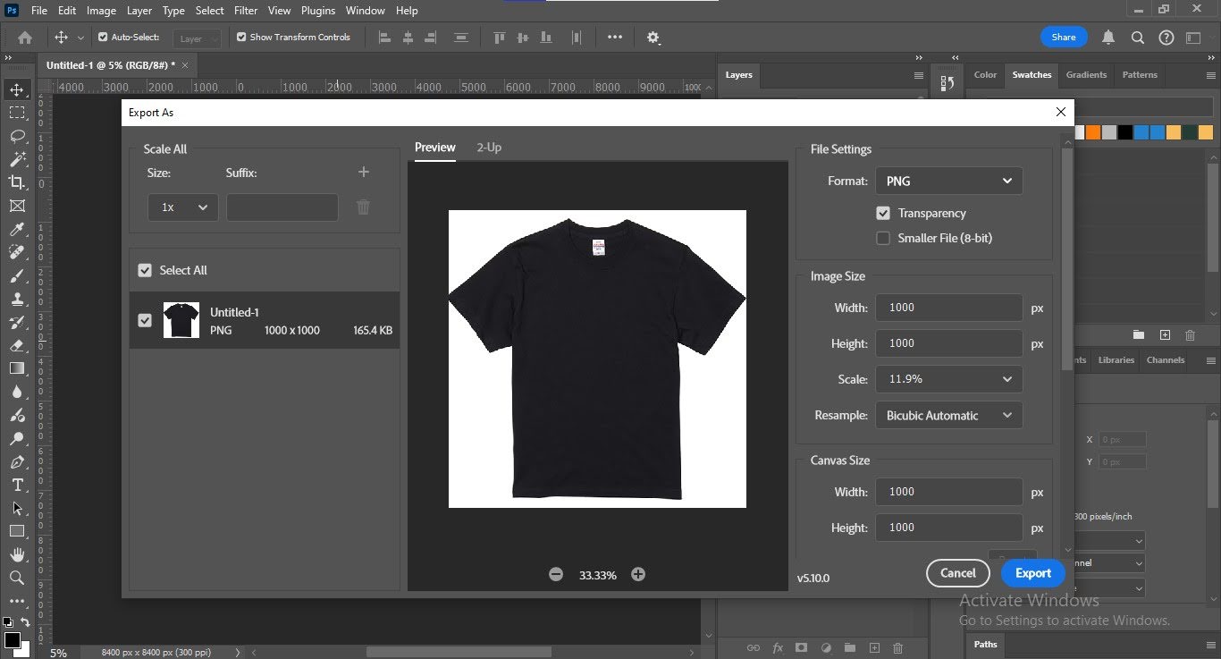Select the Lasso tool

pyautogui.click(x=16, y=136)
